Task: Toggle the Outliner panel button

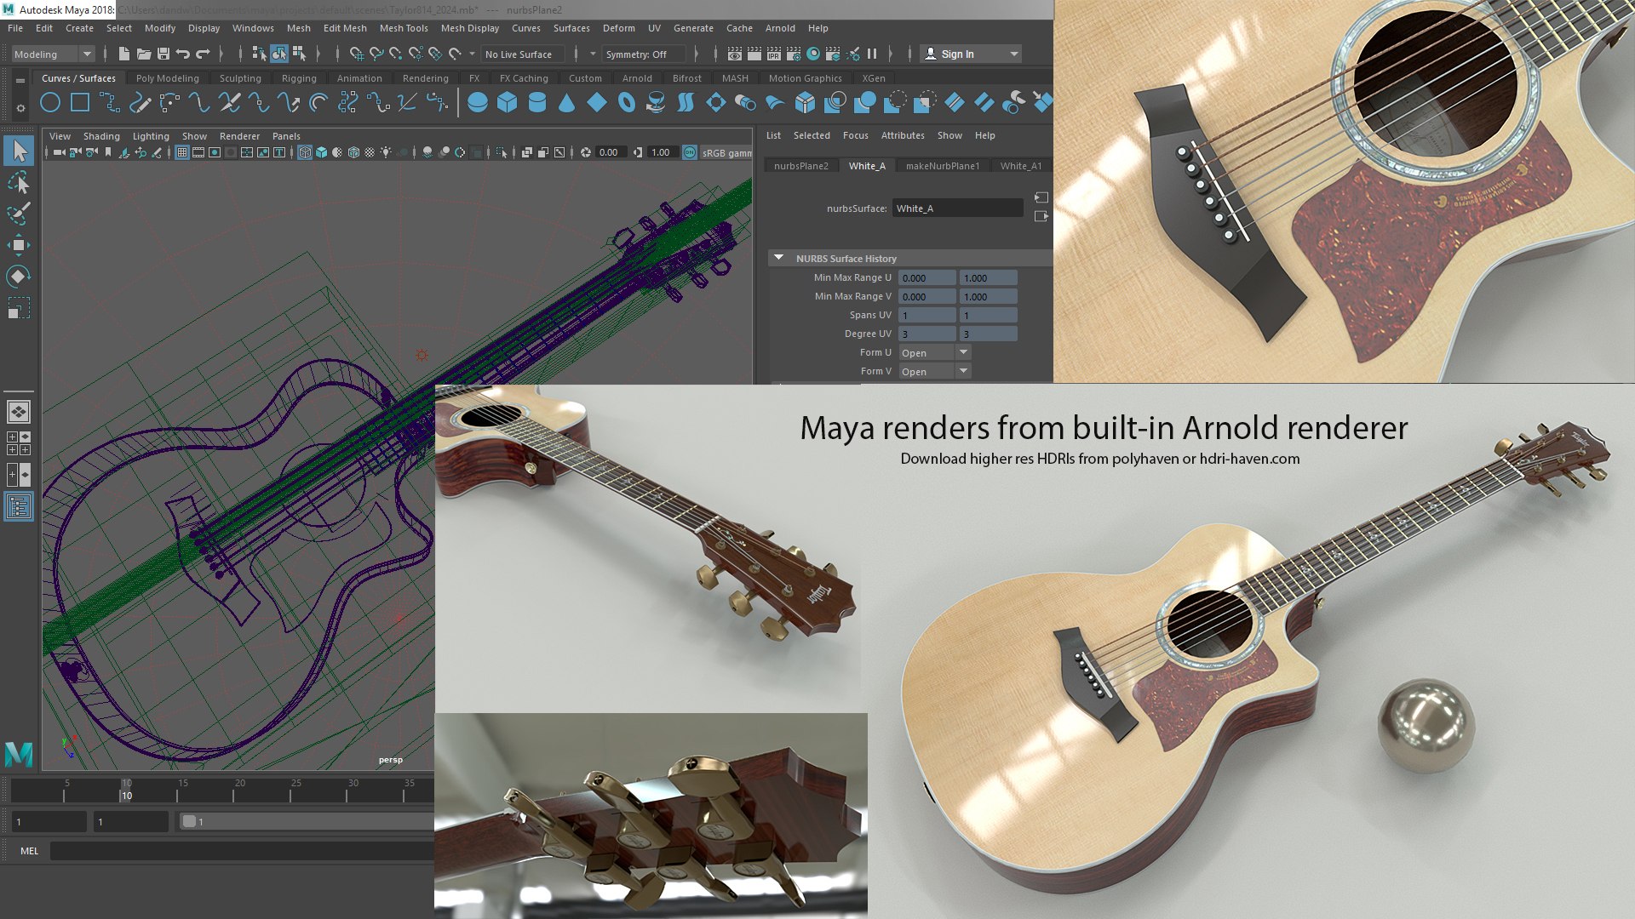Action: (19, 507)
